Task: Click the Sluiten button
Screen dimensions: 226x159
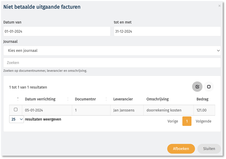Action: coord(209,149)
